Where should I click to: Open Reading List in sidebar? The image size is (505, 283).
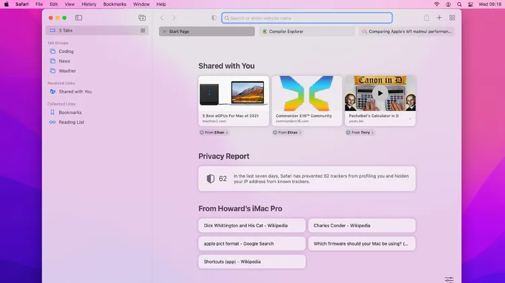(71, 122)
